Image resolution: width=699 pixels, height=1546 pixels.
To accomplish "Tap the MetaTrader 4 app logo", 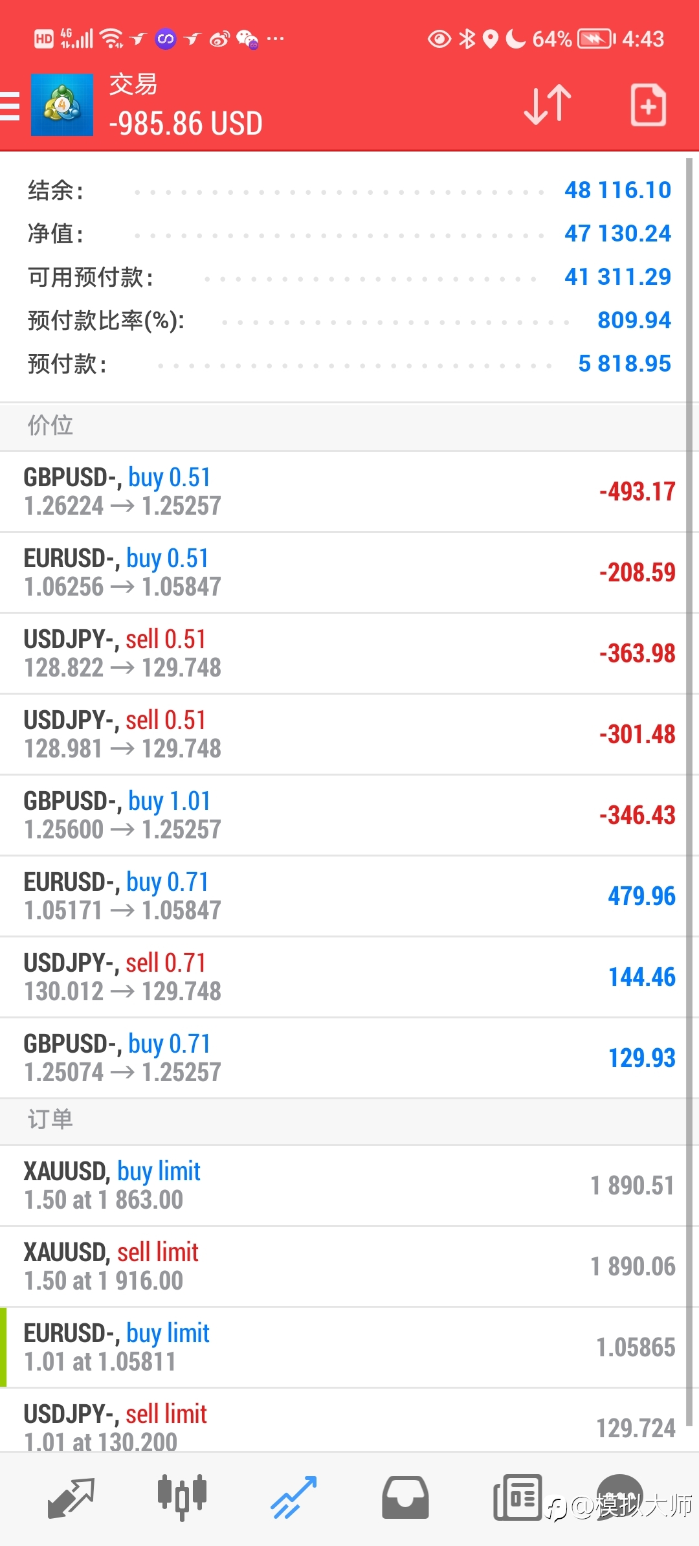I will point(62,105).
